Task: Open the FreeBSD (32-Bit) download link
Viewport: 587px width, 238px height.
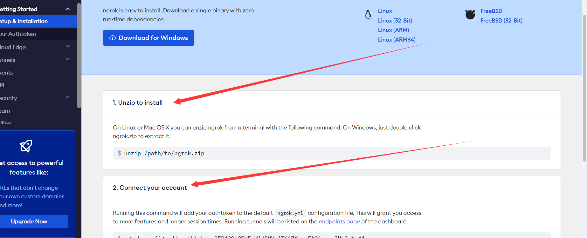Action: click(501, 21)
